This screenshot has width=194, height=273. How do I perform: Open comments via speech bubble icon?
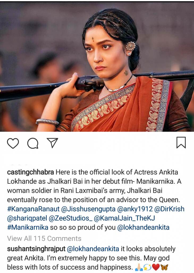coord(33,143)
